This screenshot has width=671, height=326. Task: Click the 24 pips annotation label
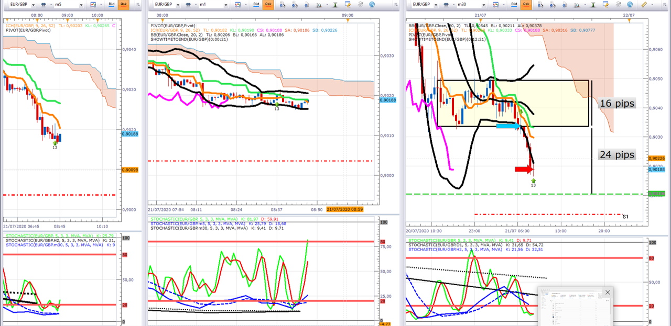pos(618,154)
